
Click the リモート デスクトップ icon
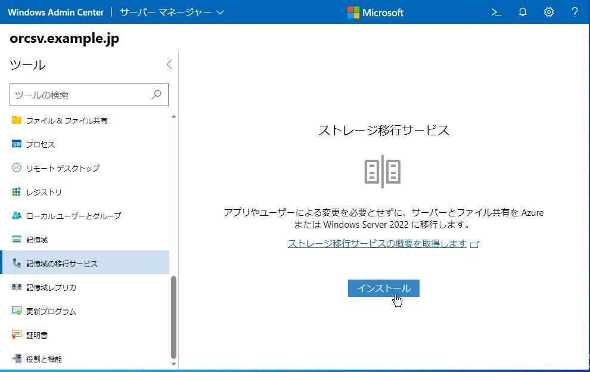pyautogui.click(x=17, y=168)
